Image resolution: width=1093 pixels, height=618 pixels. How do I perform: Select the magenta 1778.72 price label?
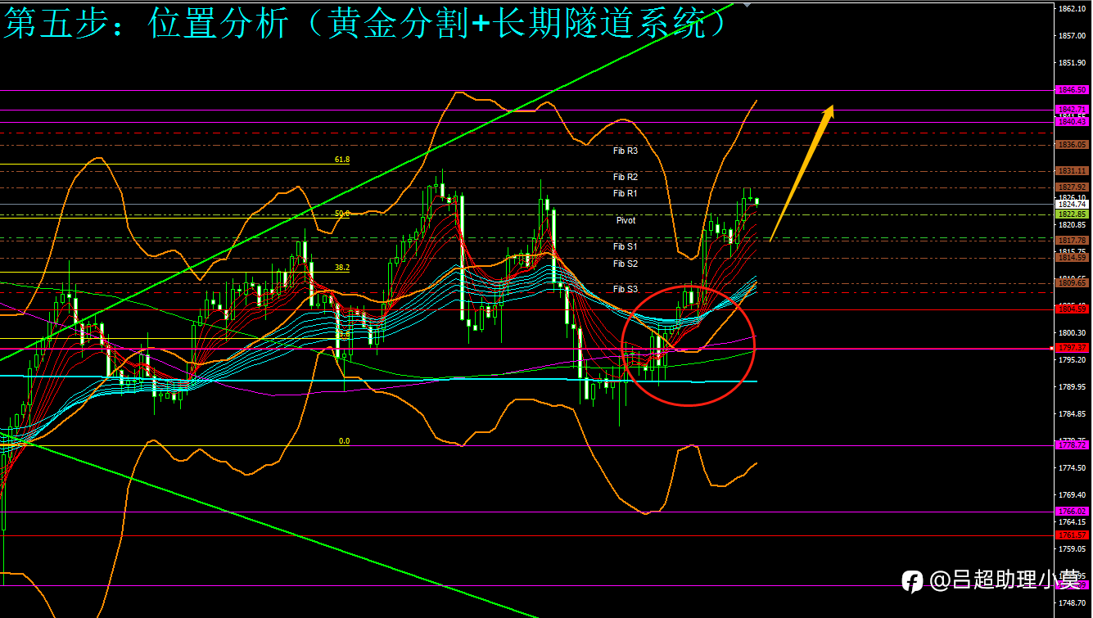[x=1072, y=445]
